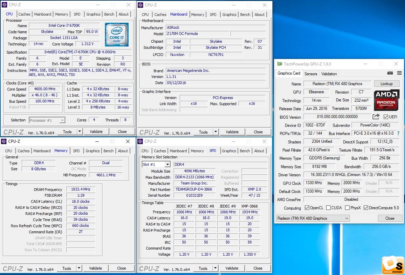The image size is (405, 275).
Task: Click the motherboard model "Z170M OC Formula"
Action: (x=198, y=34)
